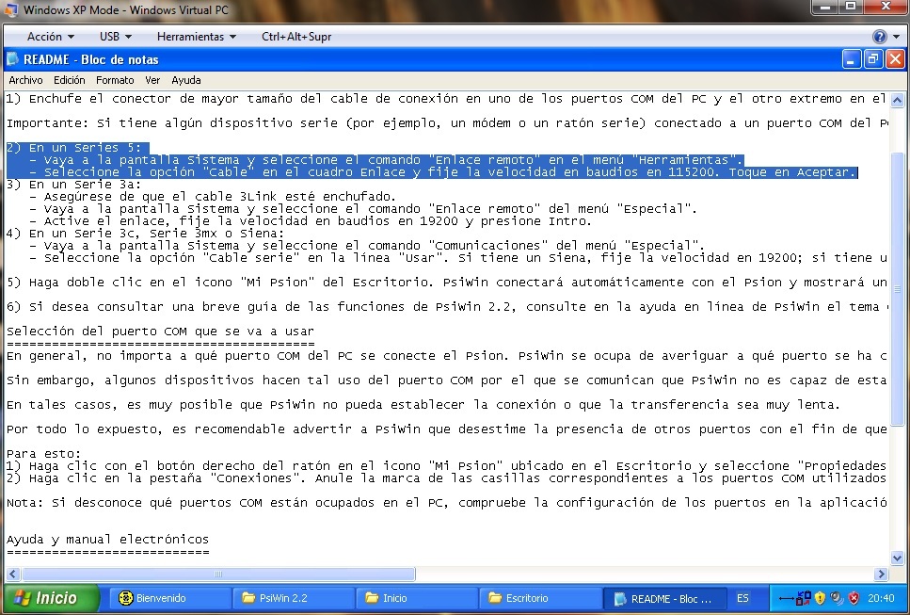
Task: Minimize the README Notepad window
Action: click(852, 59)
